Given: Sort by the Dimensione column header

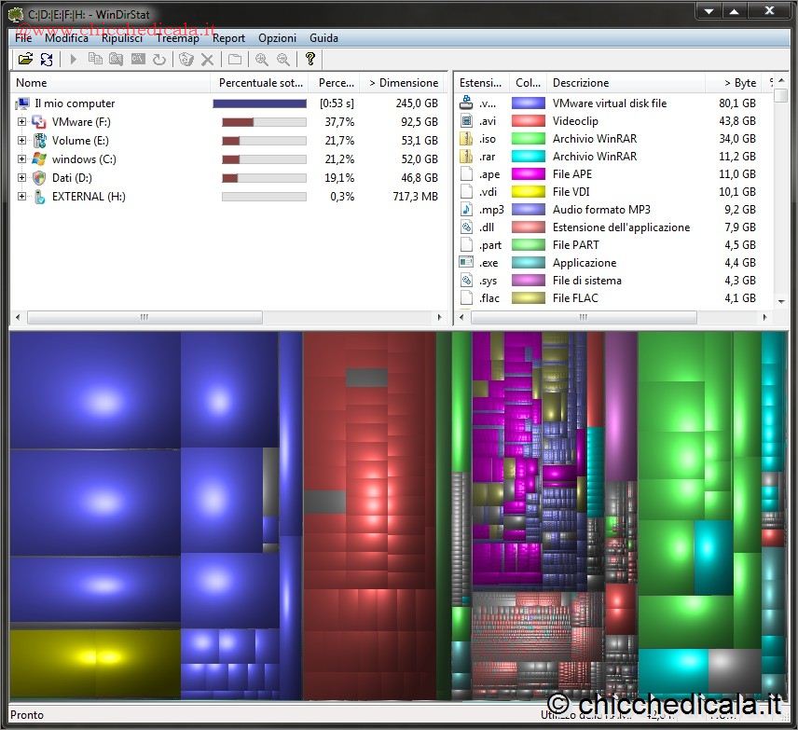Looking at the screenshot, I should [x=403, y=83].
